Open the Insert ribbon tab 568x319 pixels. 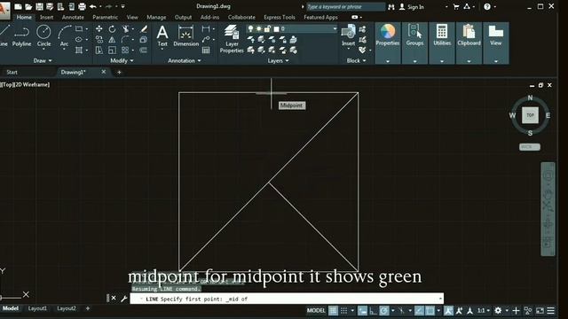(46, 17)
